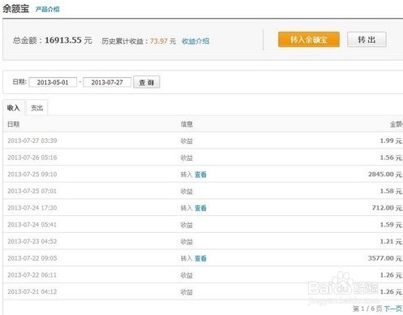Screen dimensions: 403x315
Task: Click the 信息 column header
Action: [186, 124]
